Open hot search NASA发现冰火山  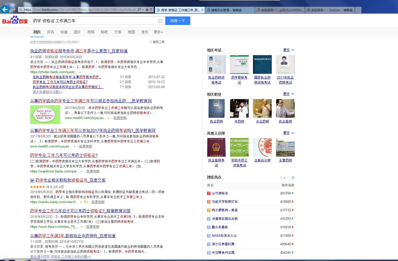pyautogui.click(x=224, y=236)
